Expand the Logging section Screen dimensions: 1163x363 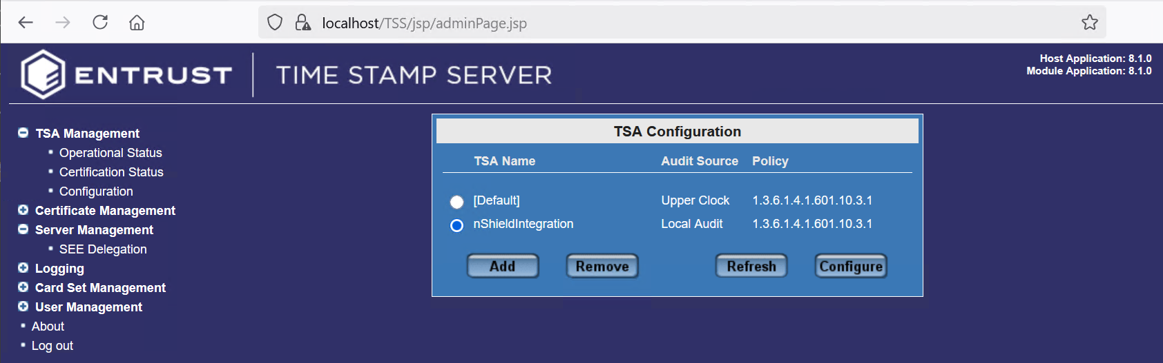[x=23, y=268]
